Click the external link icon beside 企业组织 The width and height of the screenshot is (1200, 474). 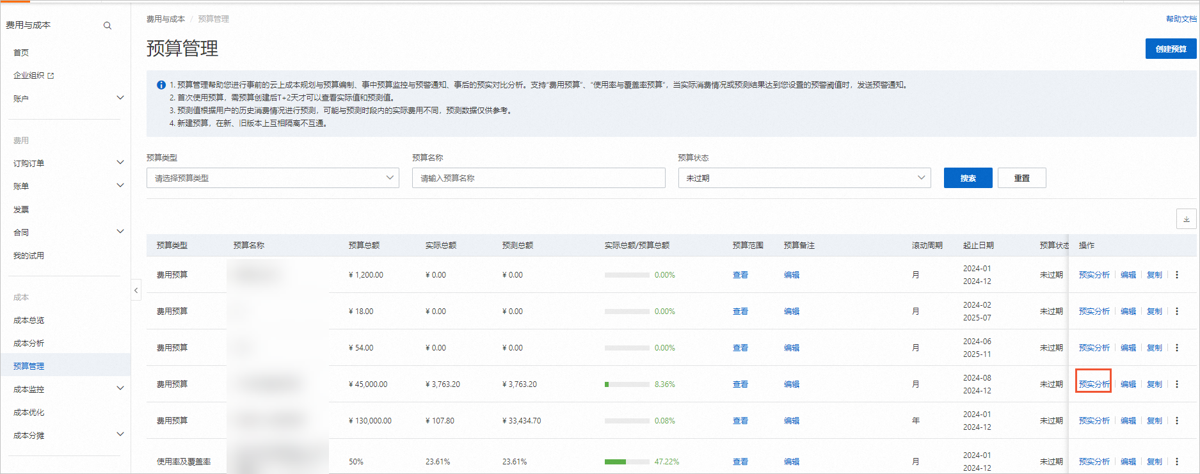point(51,75)
